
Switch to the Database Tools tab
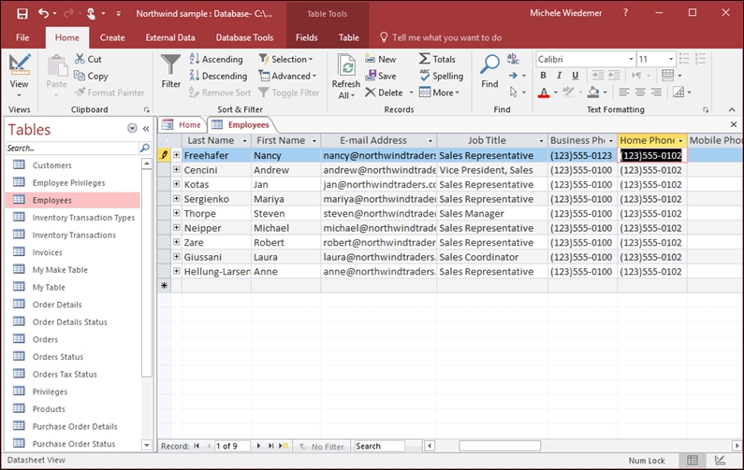244,37
